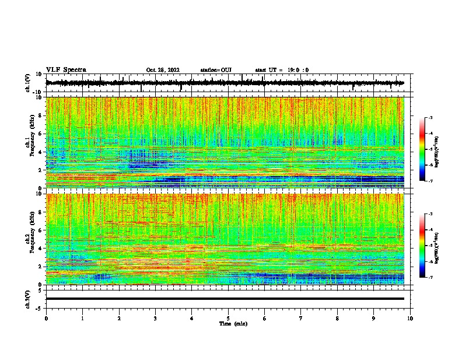The width and height of the screenshot is (462, 357).
Task: Click time axis tick label "1"
Action: click(82, 318)
